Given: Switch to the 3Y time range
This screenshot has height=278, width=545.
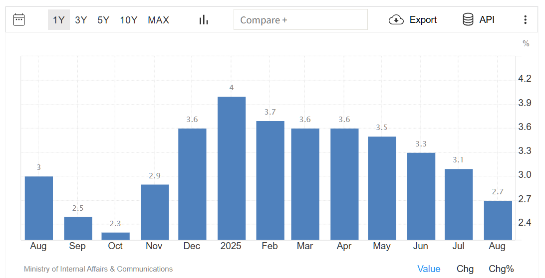Looking at the screenshot, I should [x=81, y=20].
